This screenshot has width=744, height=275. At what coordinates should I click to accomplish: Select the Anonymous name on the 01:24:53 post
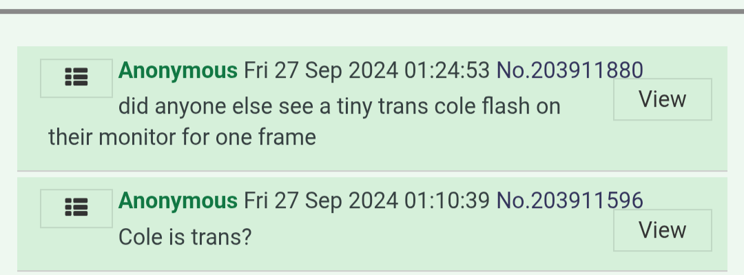pos(178,71)
